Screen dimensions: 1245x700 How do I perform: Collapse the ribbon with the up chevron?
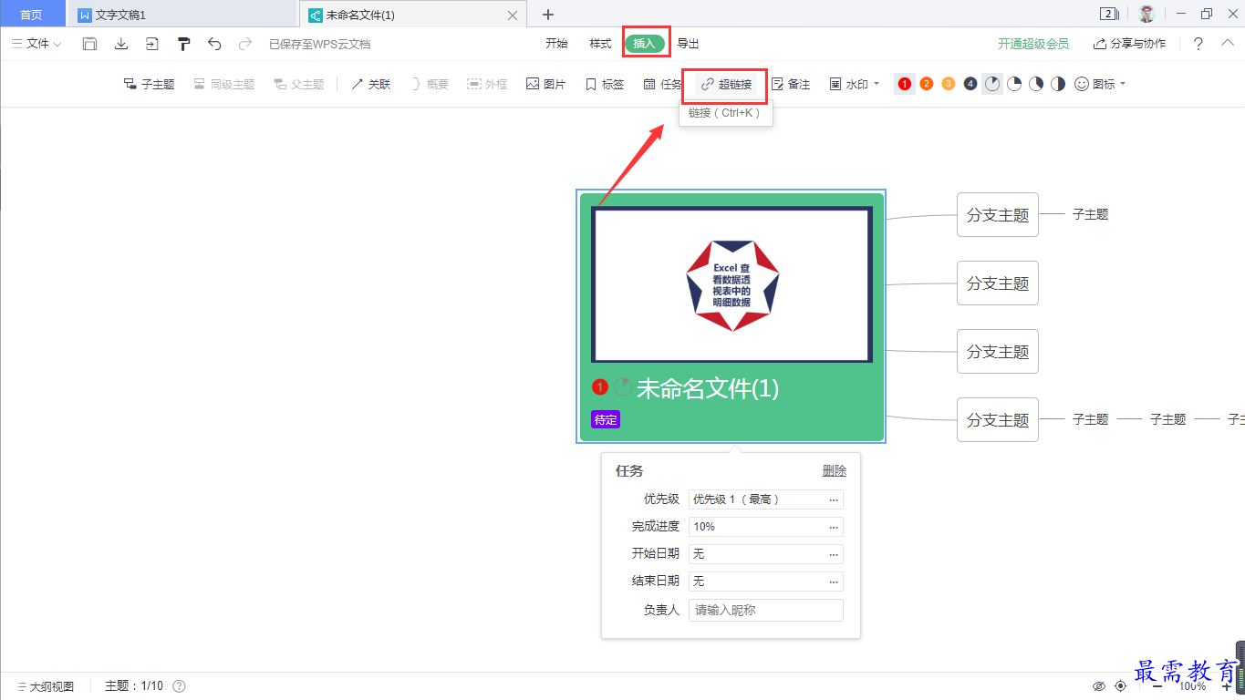click(x=1228, y=43)
